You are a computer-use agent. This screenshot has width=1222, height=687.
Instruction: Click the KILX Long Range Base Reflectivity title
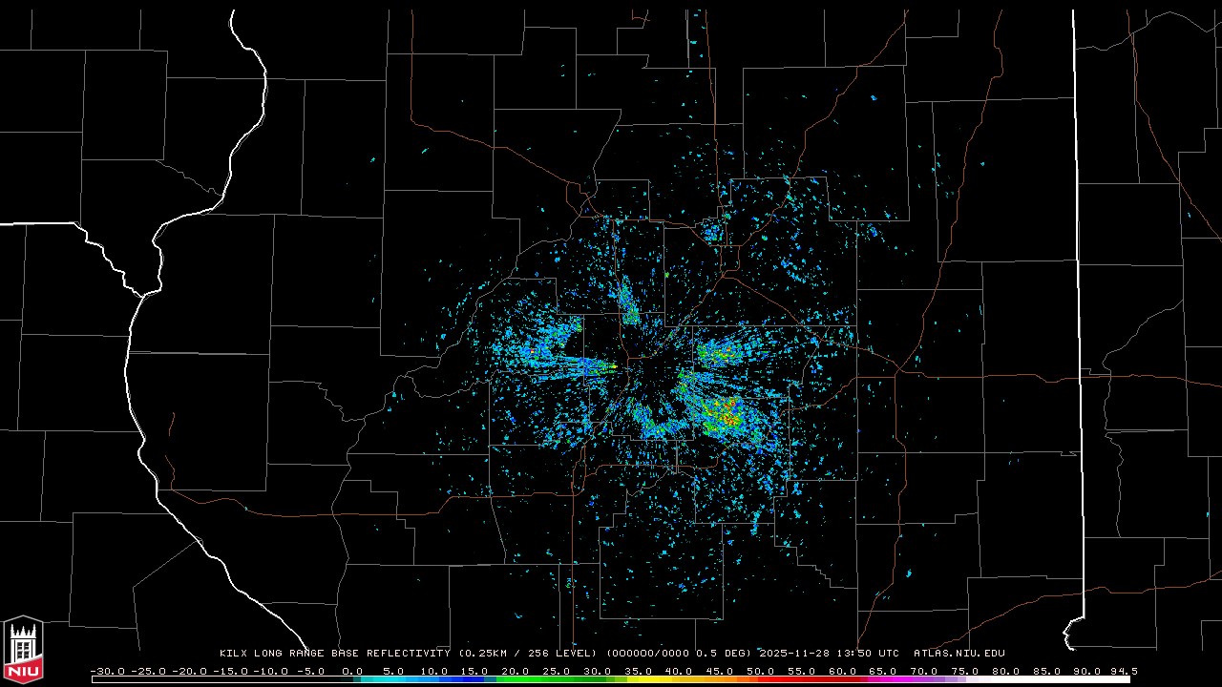[335, 654]
